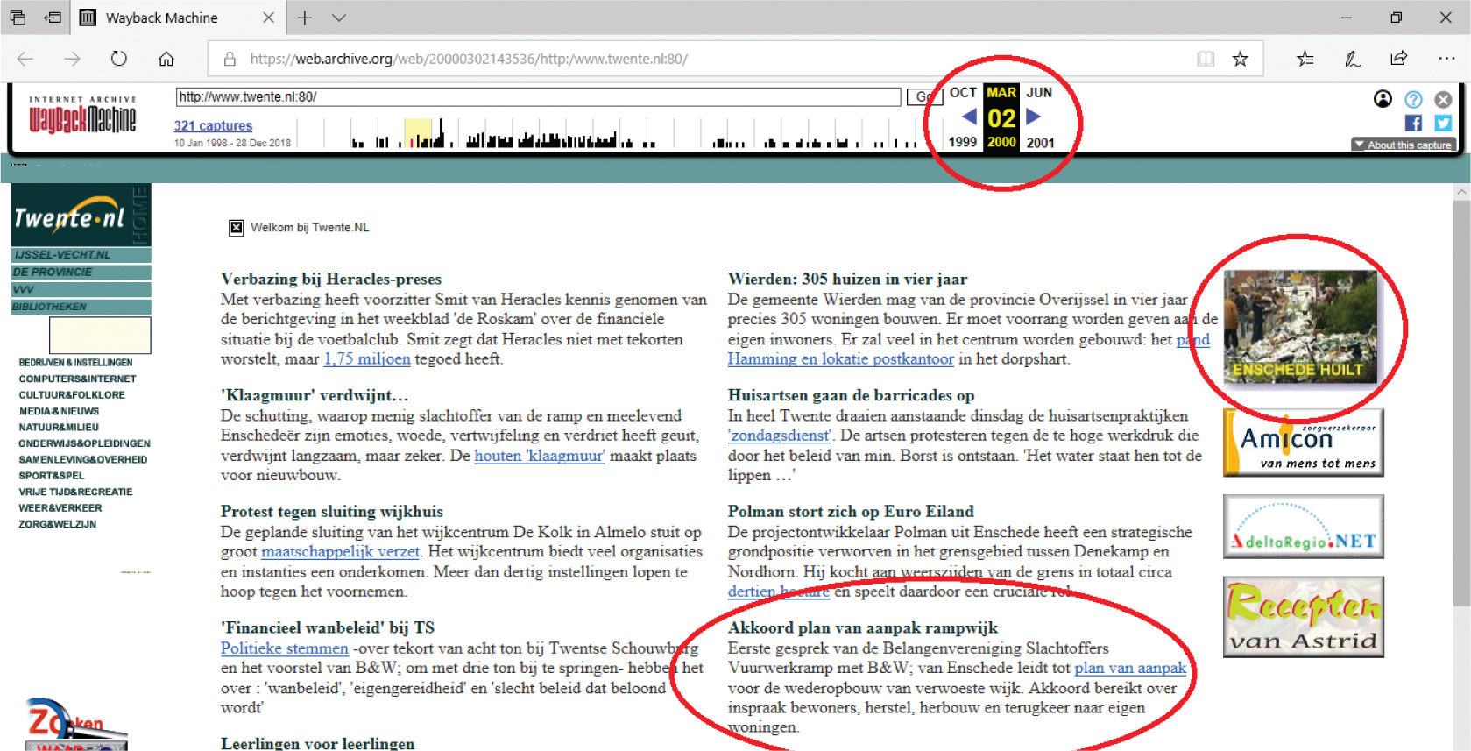
Task: Open the Twente.nl home logo
Action: (x=81, y=215)
